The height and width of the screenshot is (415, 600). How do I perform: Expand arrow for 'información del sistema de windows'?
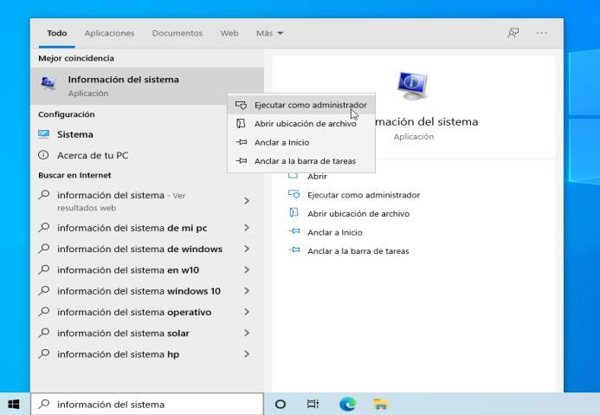[247, 249]
